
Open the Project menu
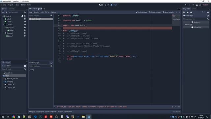[10, 5]
